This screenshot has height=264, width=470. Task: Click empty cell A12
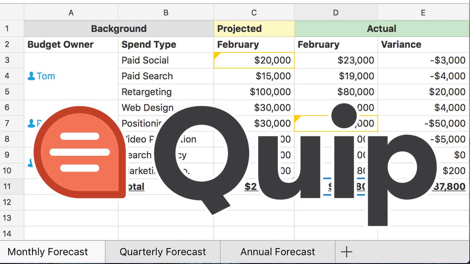[x=71, y=202]
